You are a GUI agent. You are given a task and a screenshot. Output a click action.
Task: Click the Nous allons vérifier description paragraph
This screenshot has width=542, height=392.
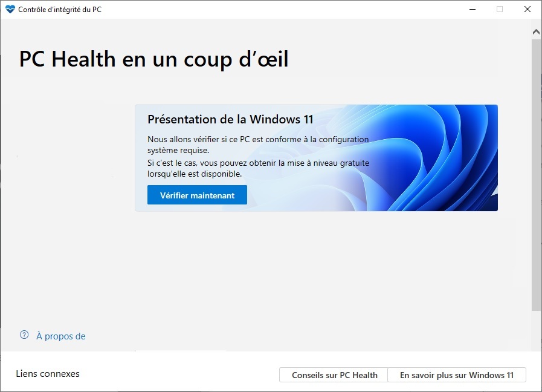pos(258,145)
